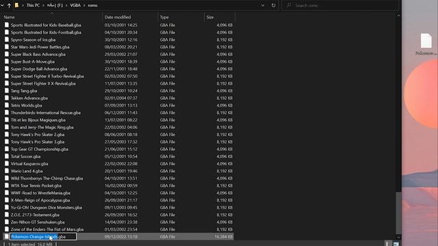Select 'X-Men-Reign of Apocalypse.gba'

40,200
